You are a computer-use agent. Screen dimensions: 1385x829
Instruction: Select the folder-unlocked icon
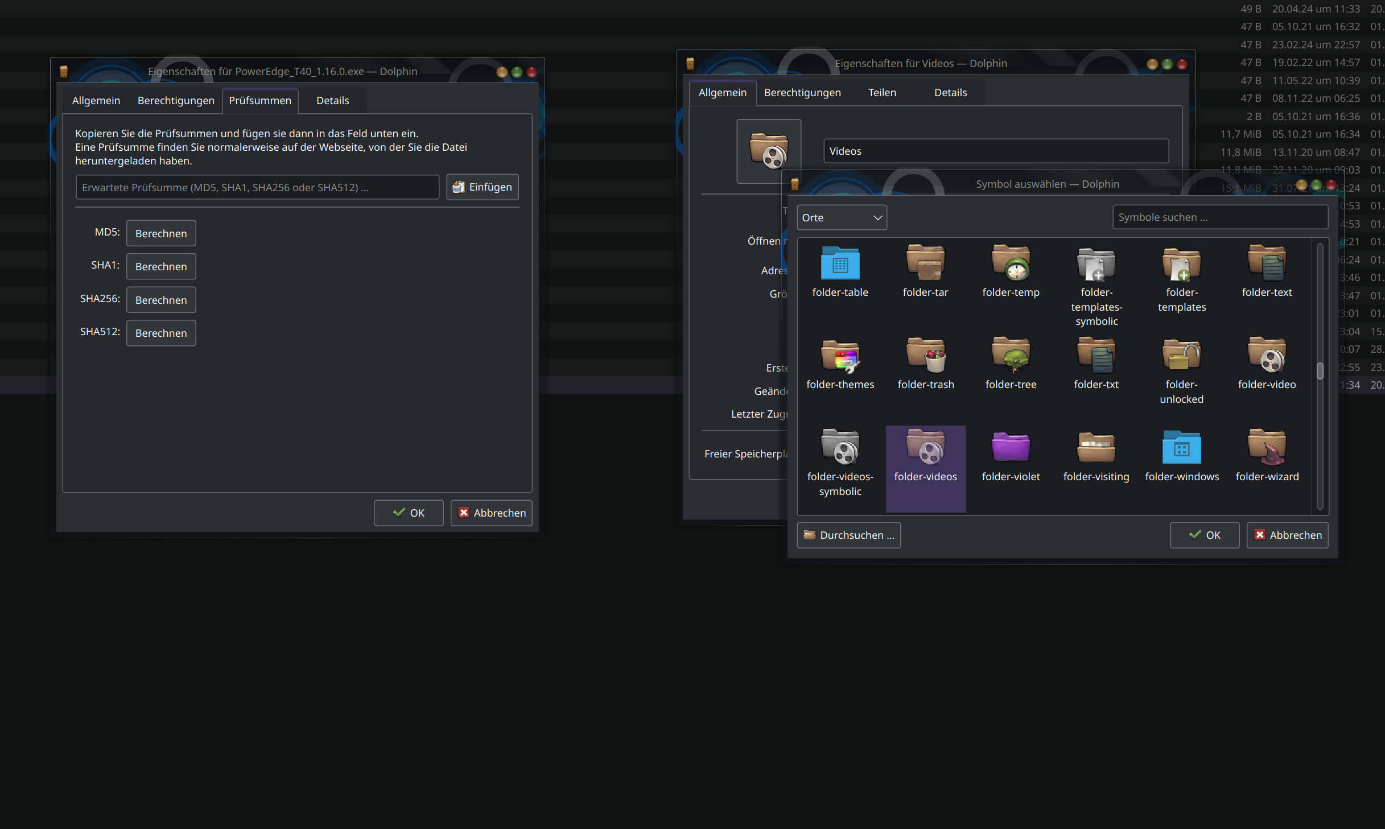pos(1182,358)
